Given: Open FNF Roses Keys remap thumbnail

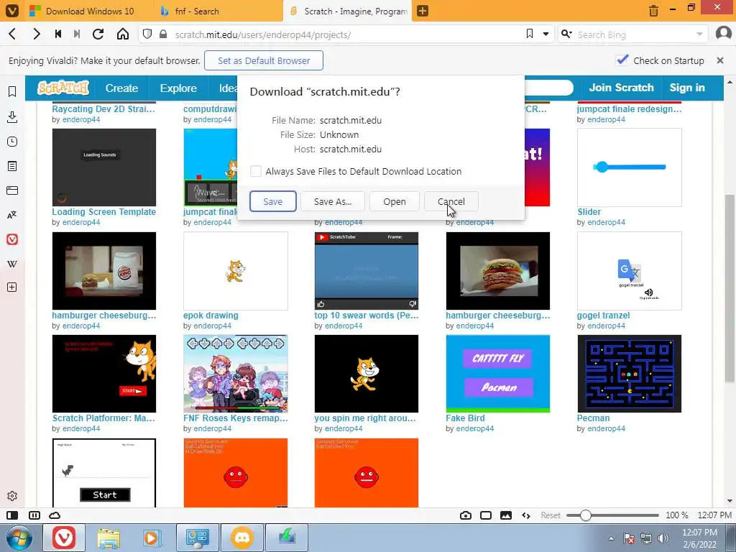Looking at the screenshot, I should [236, 374].
